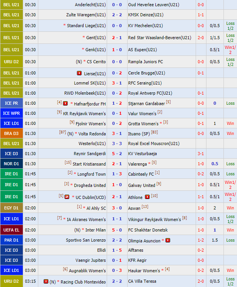Viewport: 237px width, 287px height.
Task: Click the 5 - 0 score for Inter Milan match
Action: (117, 230)
